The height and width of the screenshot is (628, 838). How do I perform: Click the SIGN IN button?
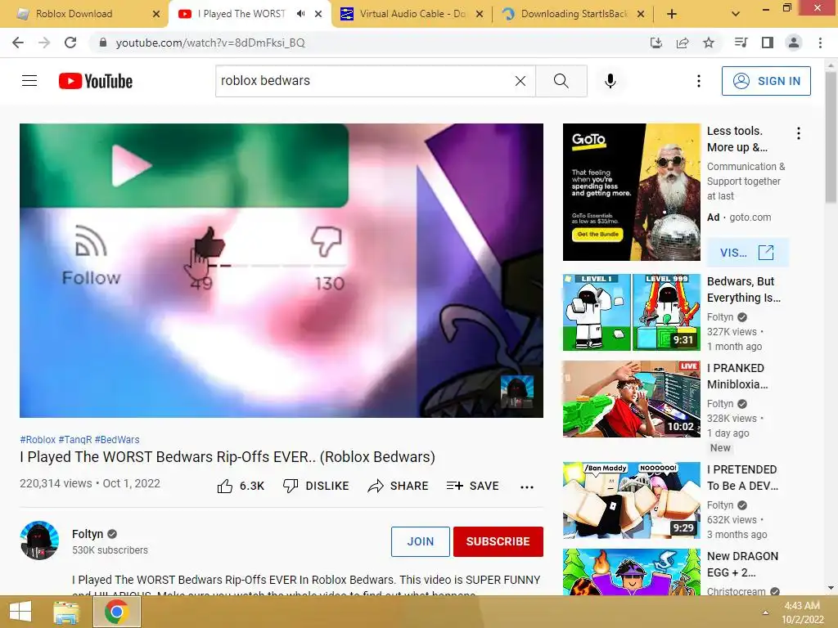tap(766, 81)
